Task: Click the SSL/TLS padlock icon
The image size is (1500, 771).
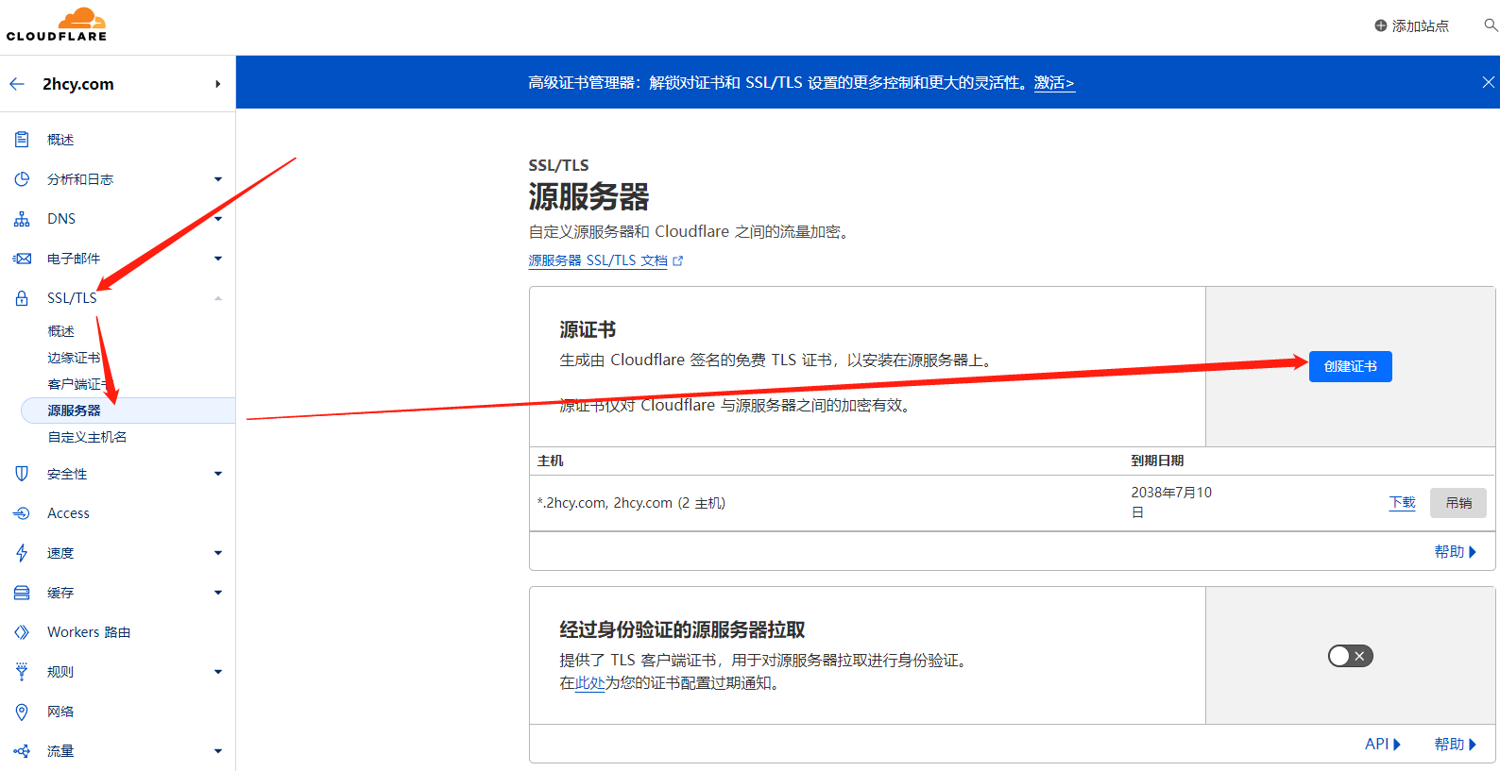Action: tap(22, 298)
